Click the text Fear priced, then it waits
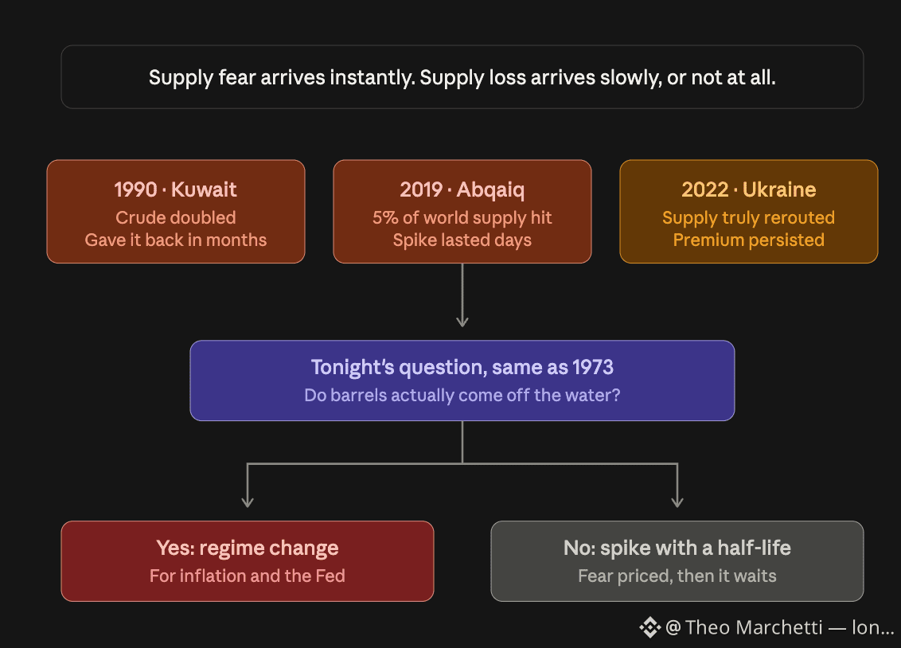Image resolution: width=901 pixels, height=648 pixels. (677, 576)
